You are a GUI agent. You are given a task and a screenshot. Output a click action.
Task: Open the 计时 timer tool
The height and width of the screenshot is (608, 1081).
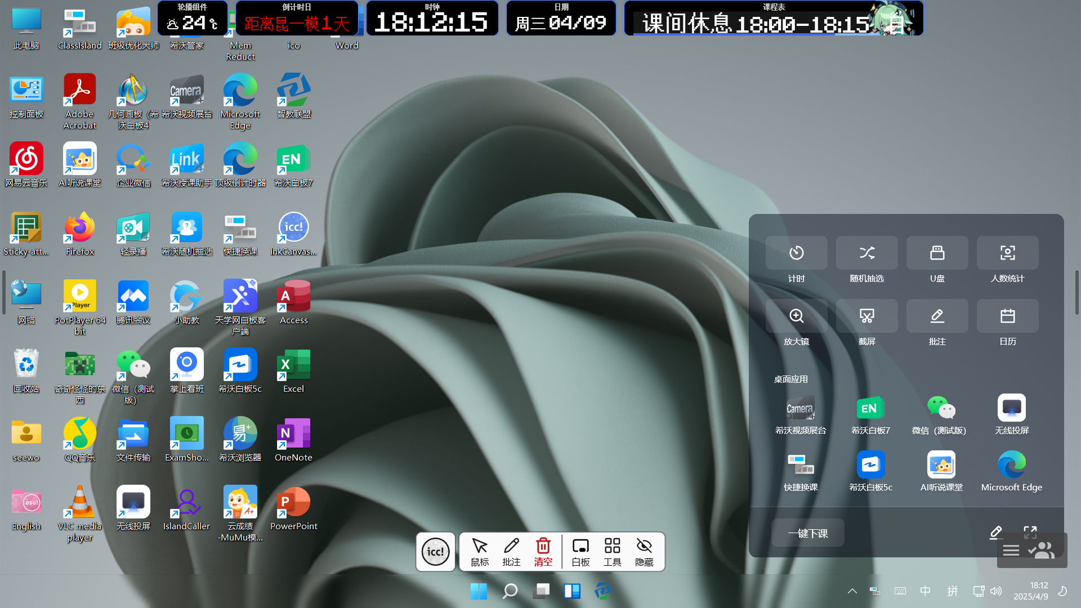(x=796, y=253)
